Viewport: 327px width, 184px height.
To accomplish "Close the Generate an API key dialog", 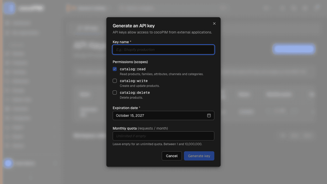I will coord(214,24).
